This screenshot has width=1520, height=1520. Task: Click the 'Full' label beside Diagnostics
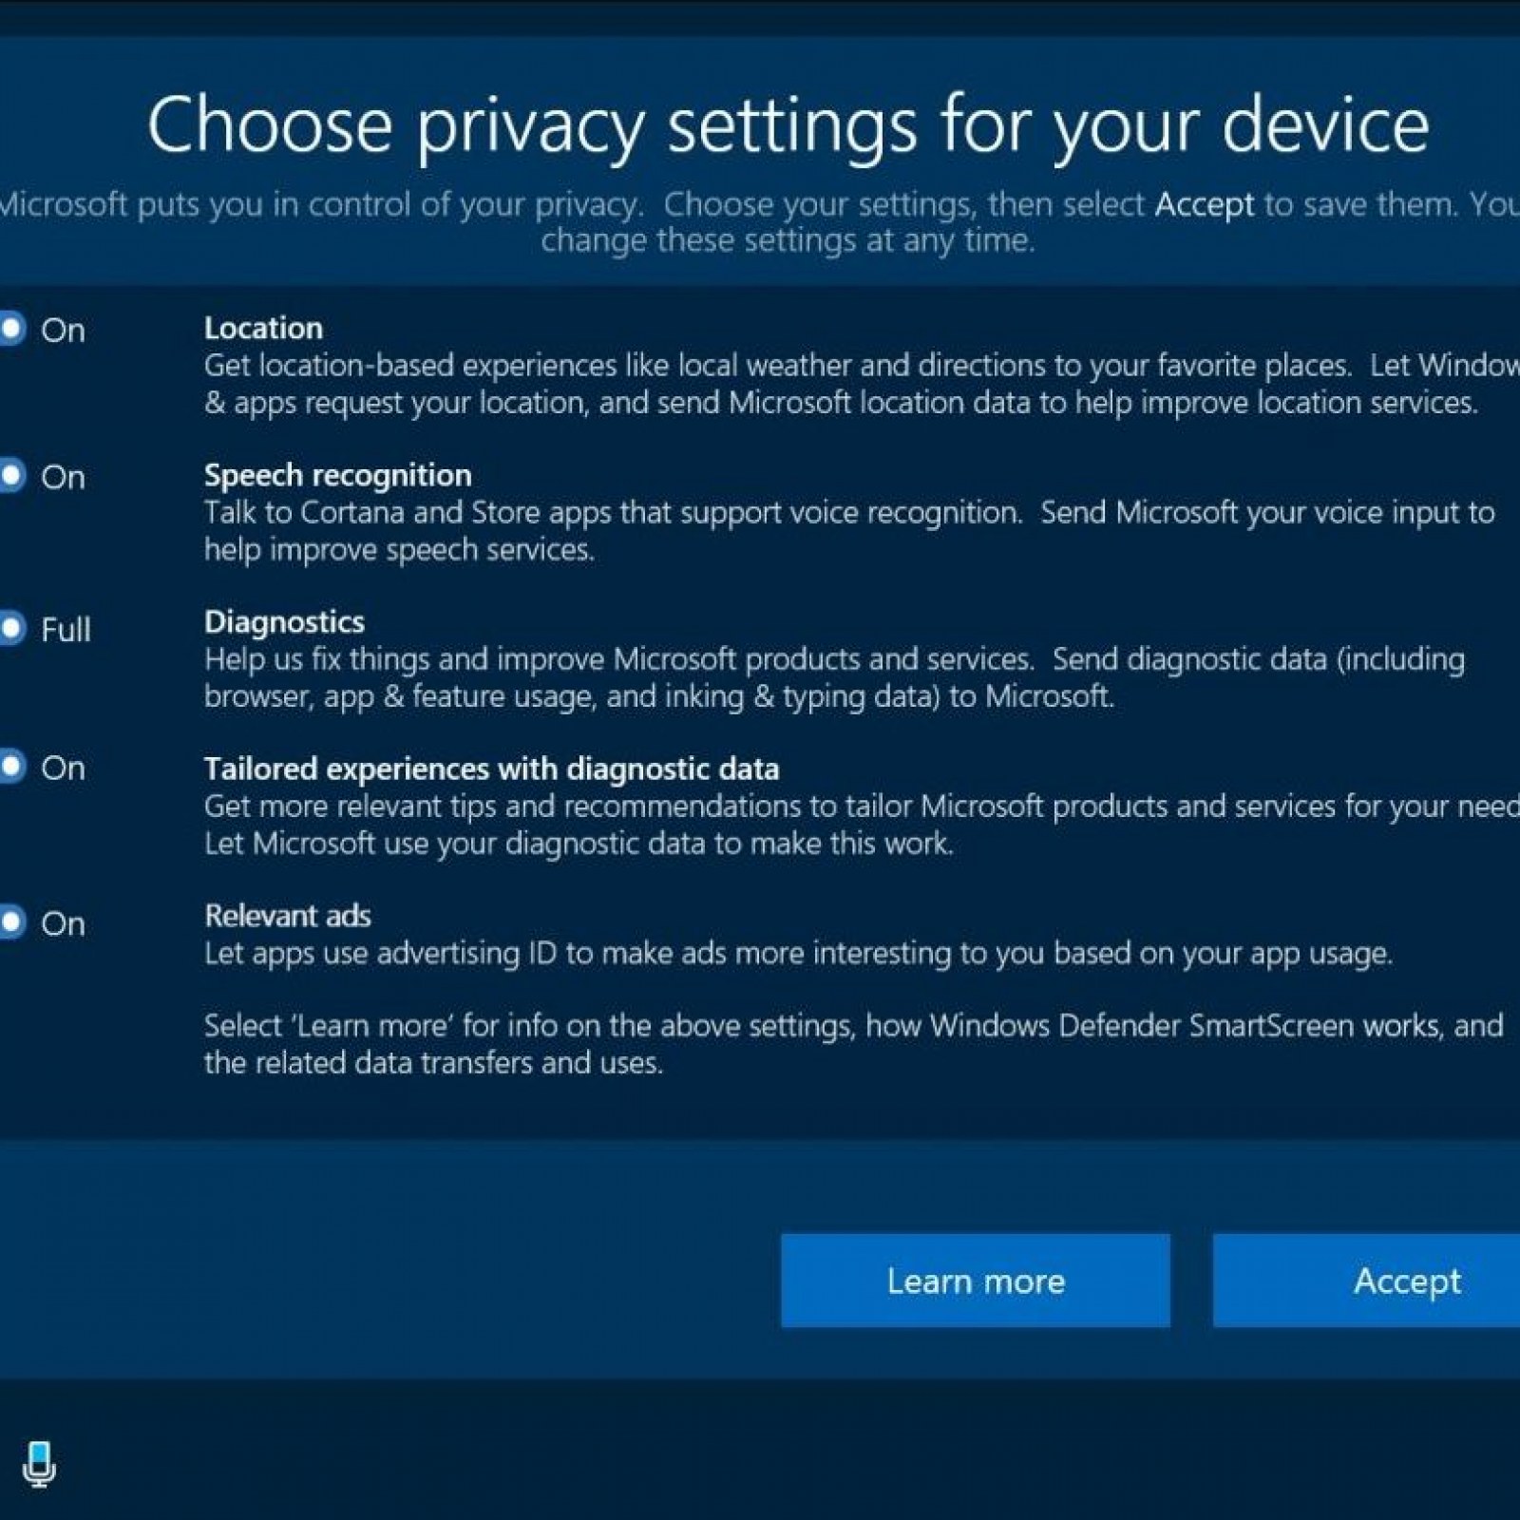(66, 629)
